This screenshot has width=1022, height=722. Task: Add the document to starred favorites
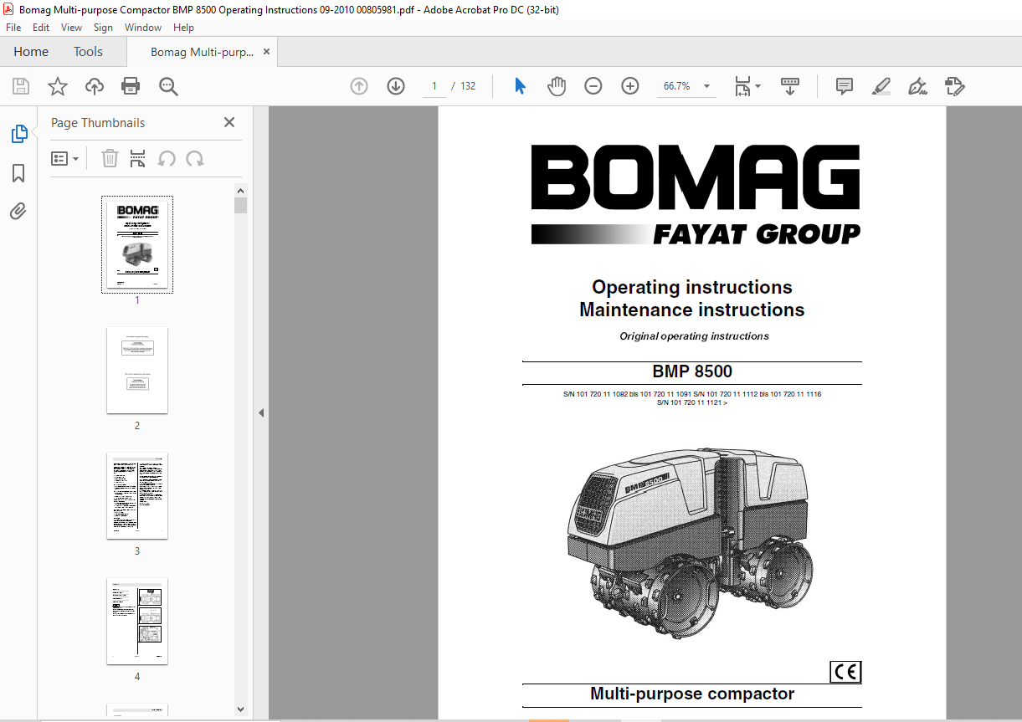58,86
